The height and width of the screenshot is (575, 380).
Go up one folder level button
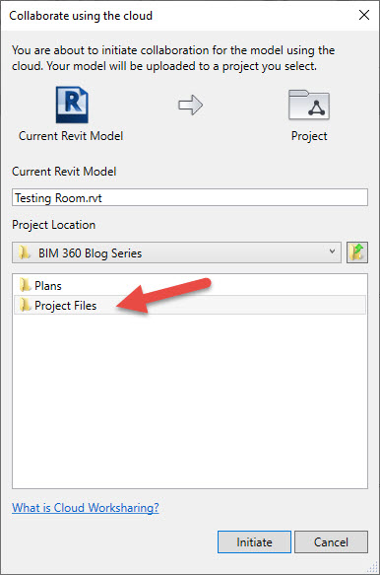click(x=357, y=252)
